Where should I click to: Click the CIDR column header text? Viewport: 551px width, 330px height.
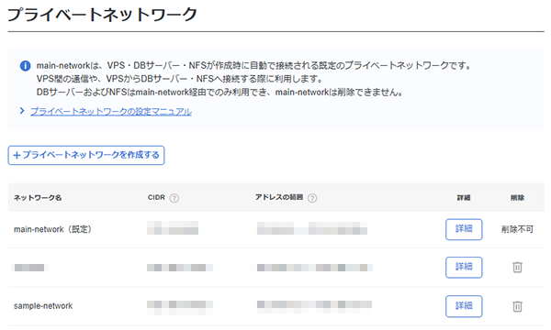[156, 197]
